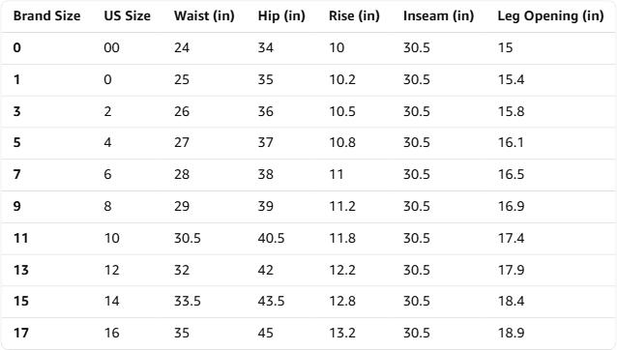
Task: Select leg opening value 15.4
Action: pyautogui.click(x=512, y=79)
